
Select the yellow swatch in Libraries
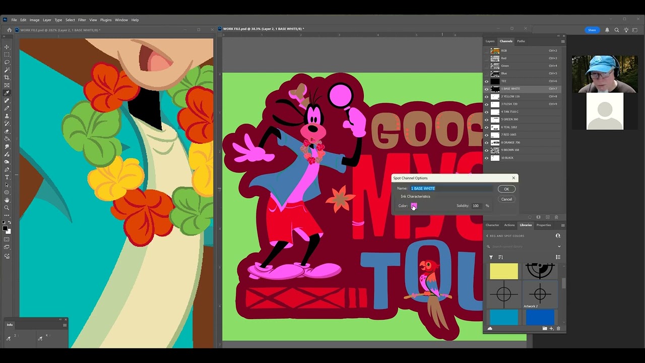pyautogui.click(x=504, y=271)
